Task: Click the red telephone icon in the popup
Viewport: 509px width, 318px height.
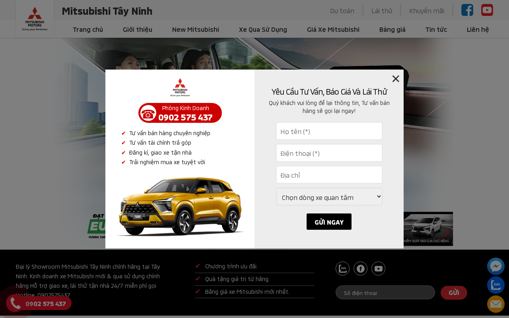Action: pyautogui.click(x=148, y=113)
